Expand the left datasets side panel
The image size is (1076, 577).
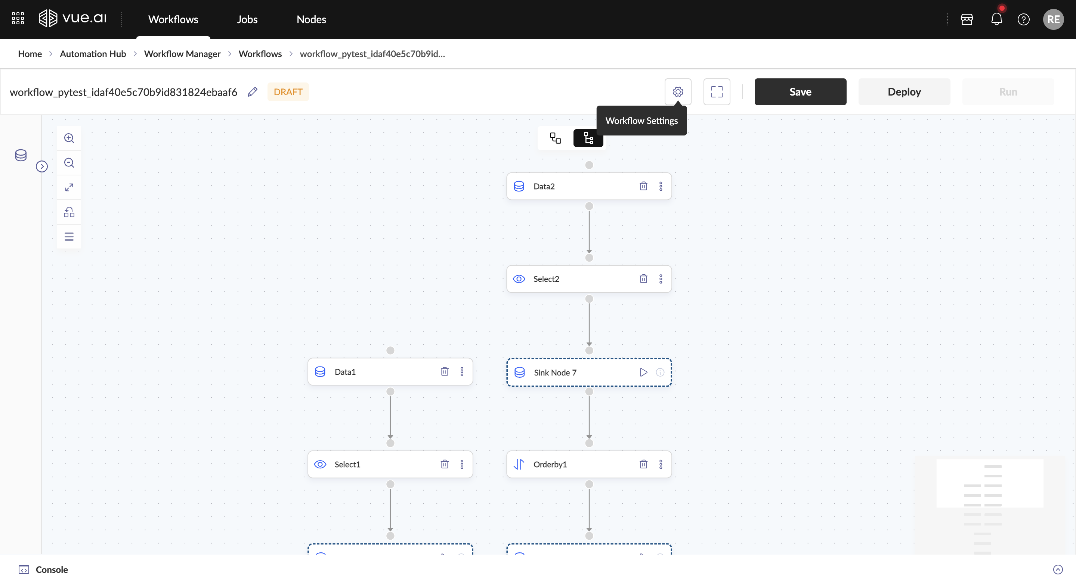42,166
